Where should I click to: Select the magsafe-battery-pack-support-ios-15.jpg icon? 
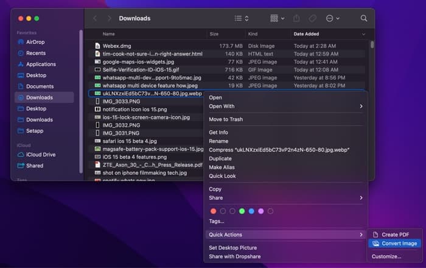point(97,149)
